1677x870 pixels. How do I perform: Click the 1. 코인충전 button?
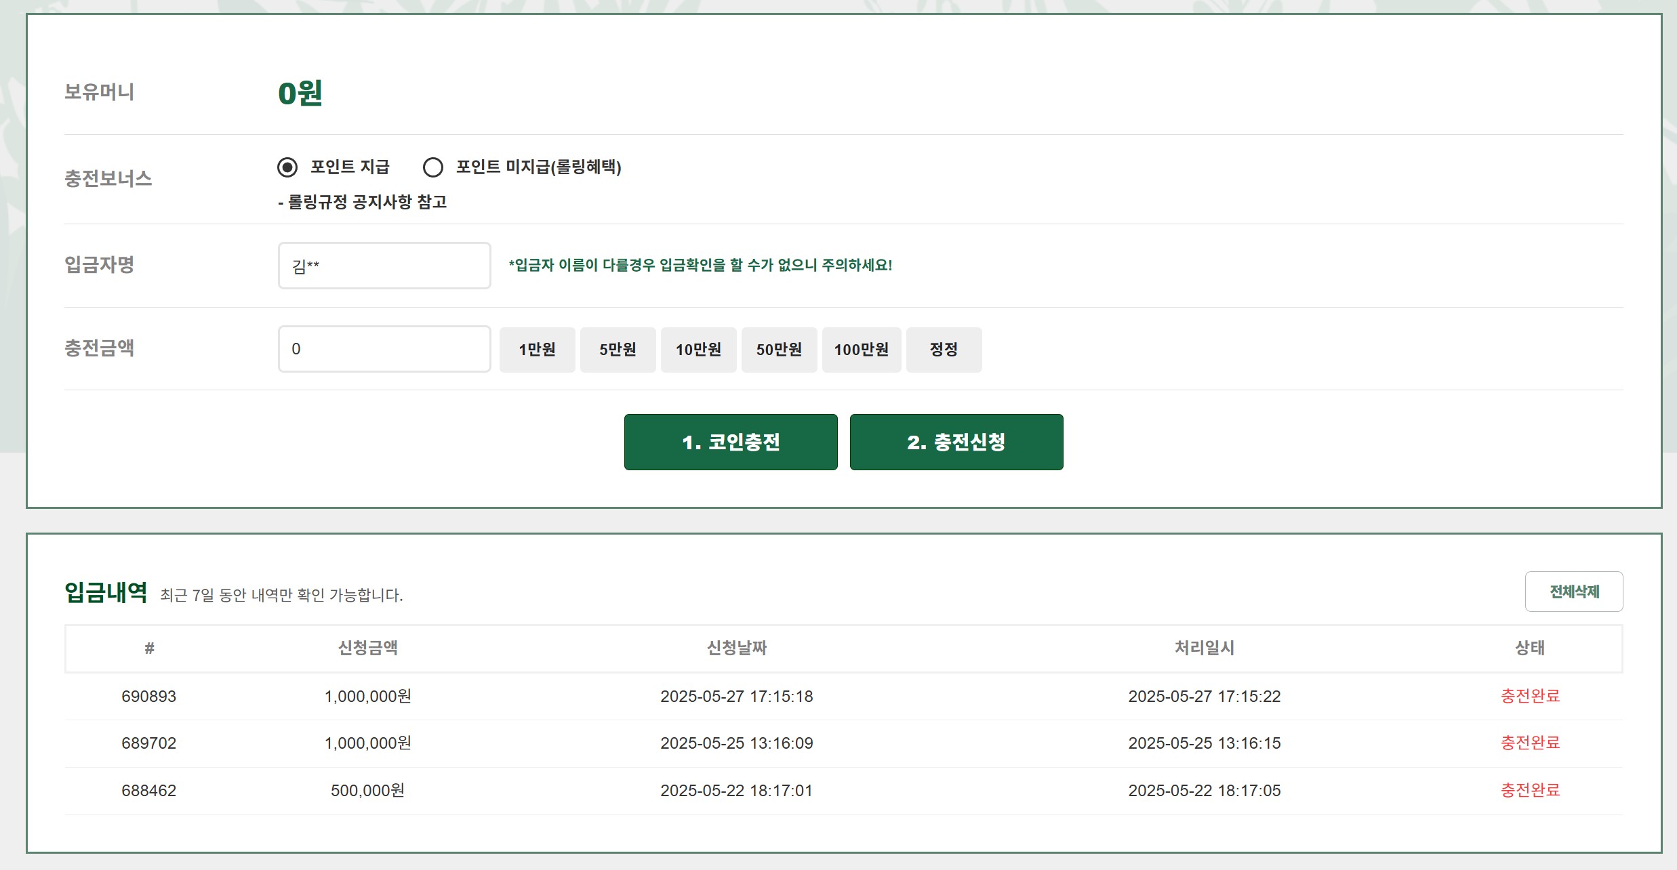(x=731, y=442)
